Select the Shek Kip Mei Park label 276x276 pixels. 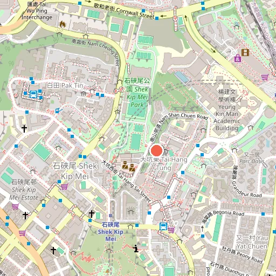click(137, 93)
